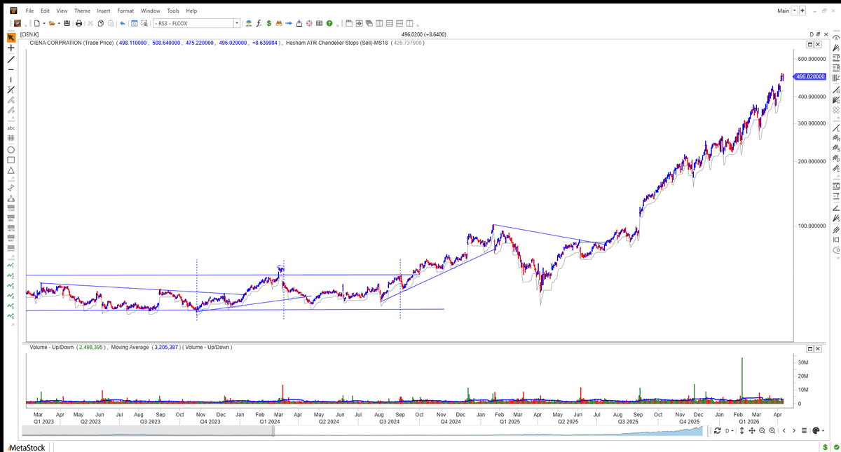
Task: Click the green dollar sign toolbar icon
Action: (x=268, y=23)
